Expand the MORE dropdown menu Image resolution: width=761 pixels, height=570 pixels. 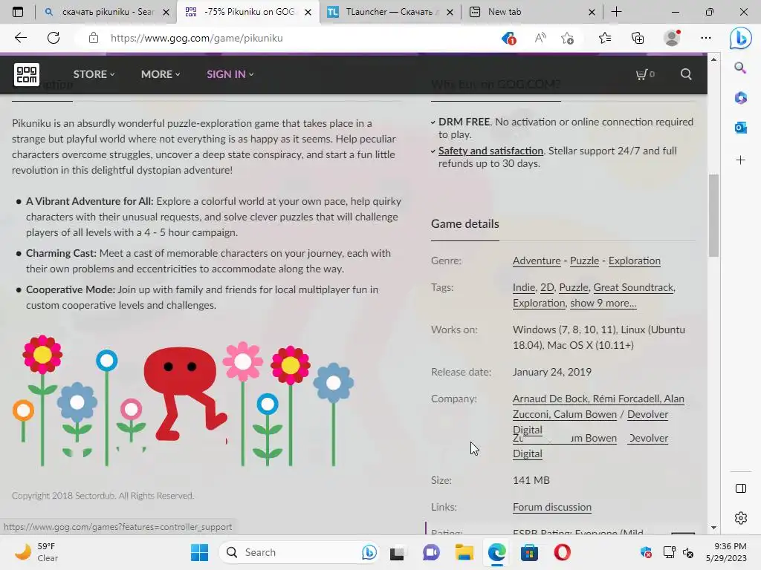click(x=161, y=74)
